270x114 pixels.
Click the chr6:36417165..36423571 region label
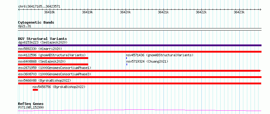coord(39,7)
